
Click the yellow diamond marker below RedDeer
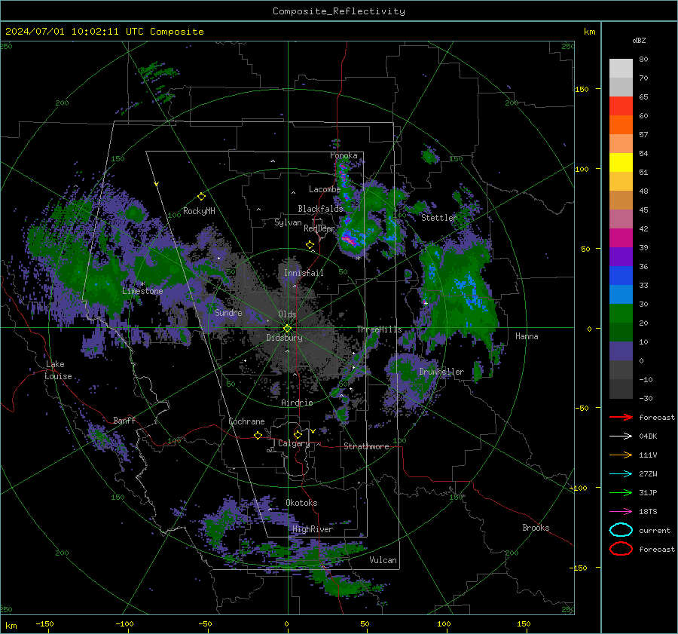click(x=310, y=245)
